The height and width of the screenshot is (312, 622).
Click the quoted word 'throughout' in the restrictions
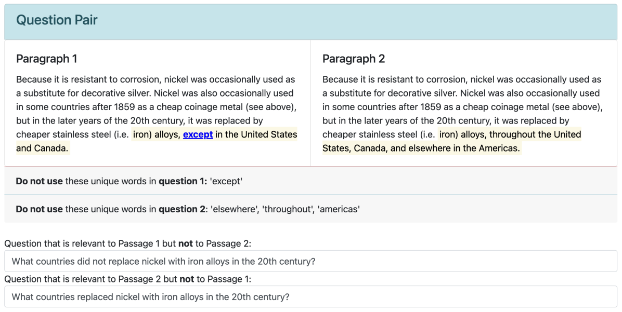pyautogui.click(x=287, y=209)
